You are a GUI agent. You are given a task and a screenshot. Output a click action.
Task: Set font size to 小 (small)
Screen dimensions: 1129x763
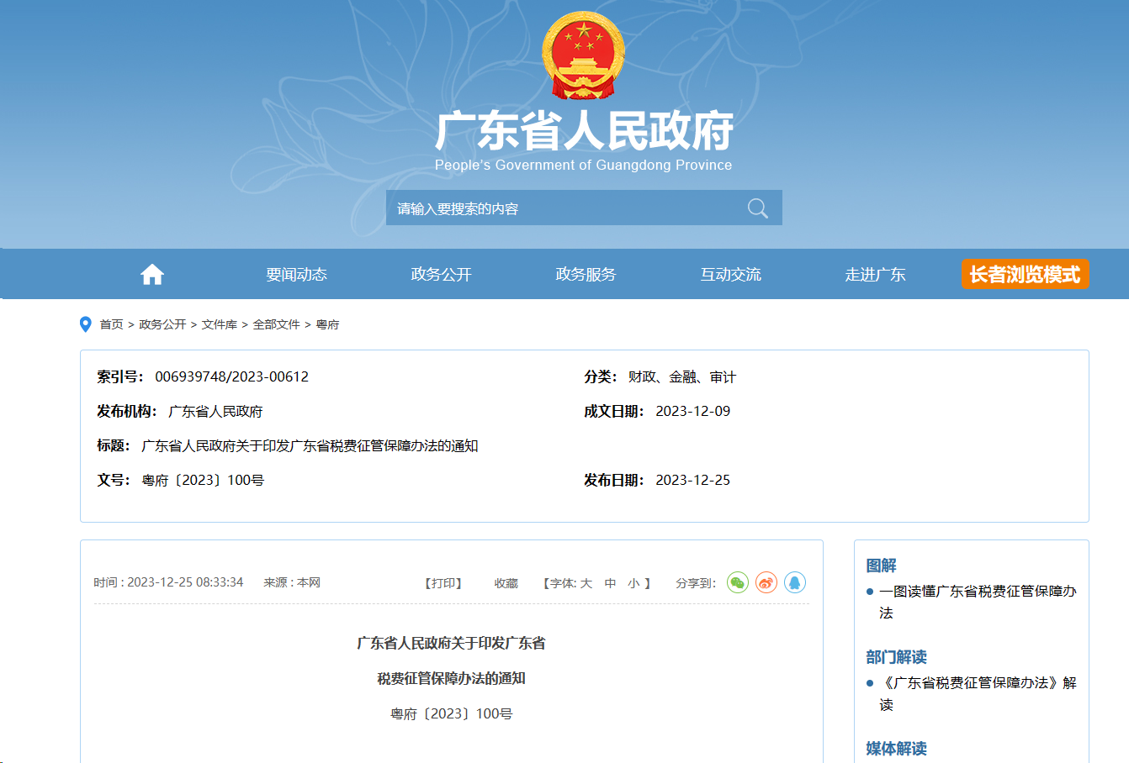pos(633,583)
